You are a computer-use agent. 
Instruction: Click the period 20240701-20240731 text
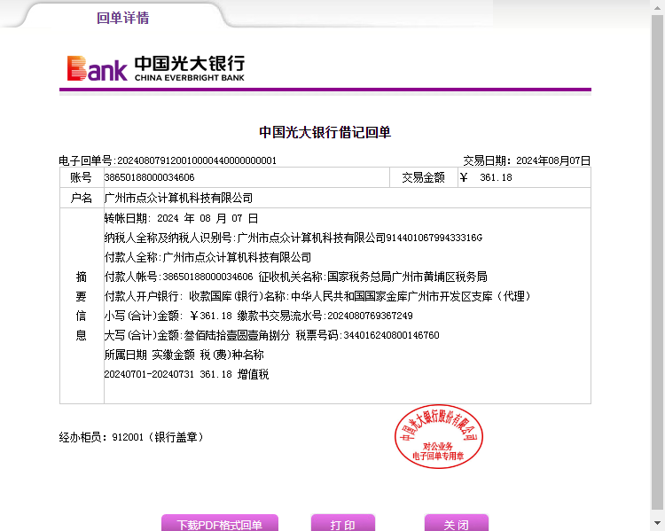[149, 374]
